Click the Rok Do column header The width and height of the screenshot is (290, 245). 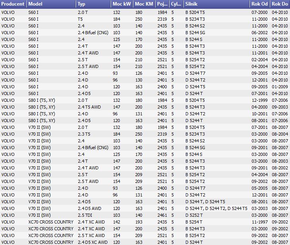click(x=280, y=4)
